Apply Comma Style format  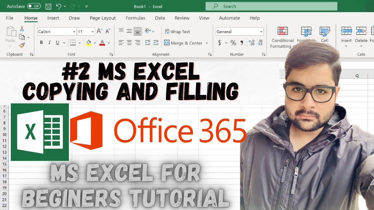242,43
